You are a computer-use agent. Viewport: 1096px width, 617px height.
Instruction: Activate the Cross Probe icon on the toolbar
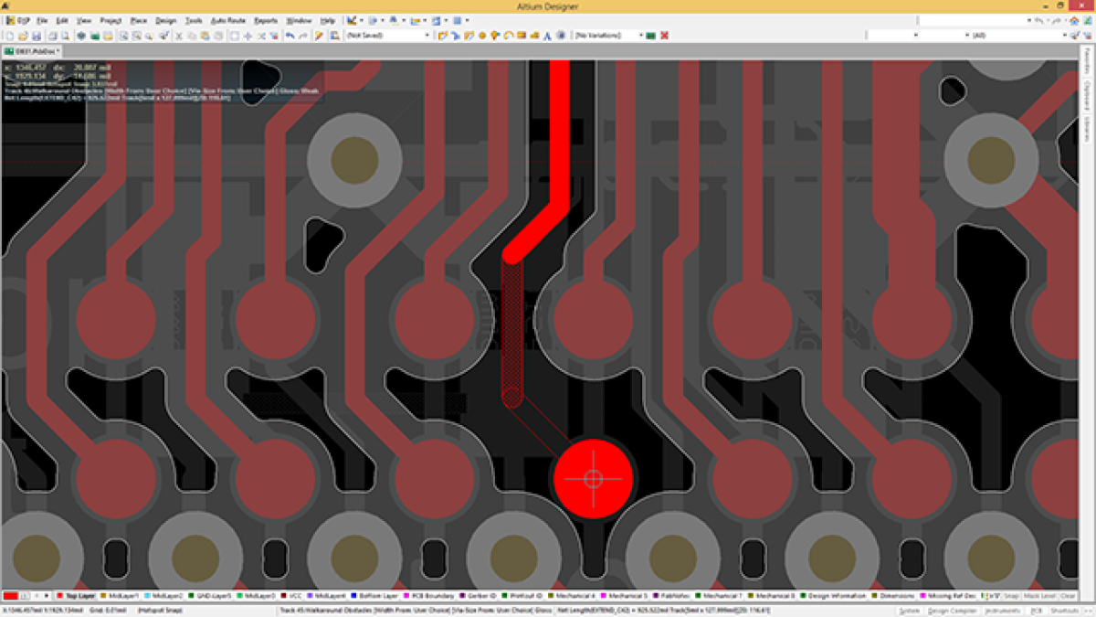[164, 37]
